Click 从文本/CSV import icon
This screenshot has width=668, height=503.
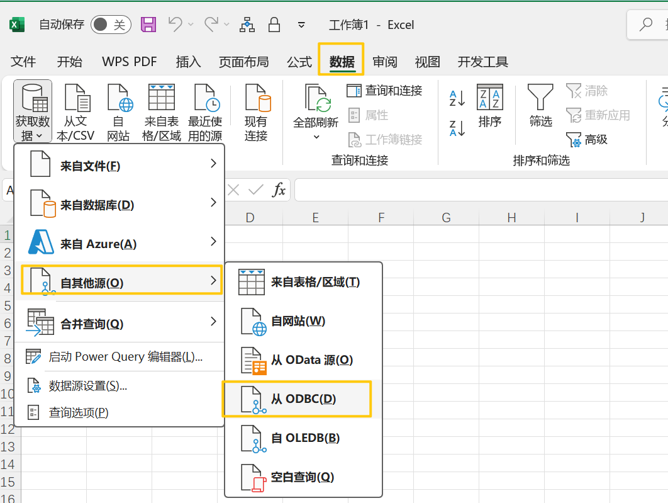(75, 113)
